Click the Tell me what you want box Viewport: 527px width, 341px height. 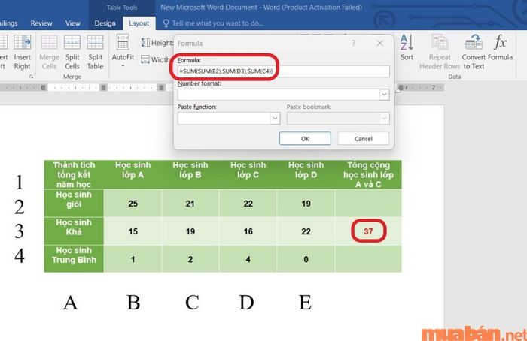(x=218, y=23)
